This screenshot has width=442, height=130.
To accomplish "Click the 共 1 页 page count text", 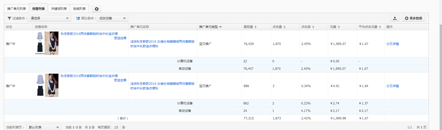I will tap(421, 127).
